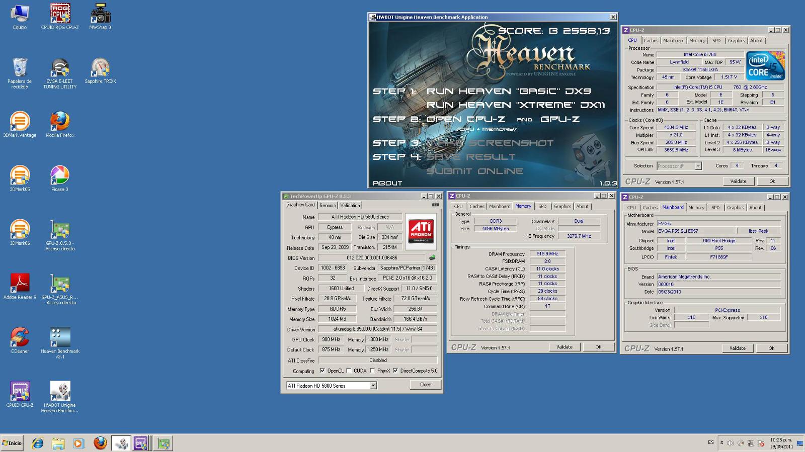This screenshot has height=452, width=805.
Task: Click OK in top CPU-Z window
Action: [x=772, y=181]
